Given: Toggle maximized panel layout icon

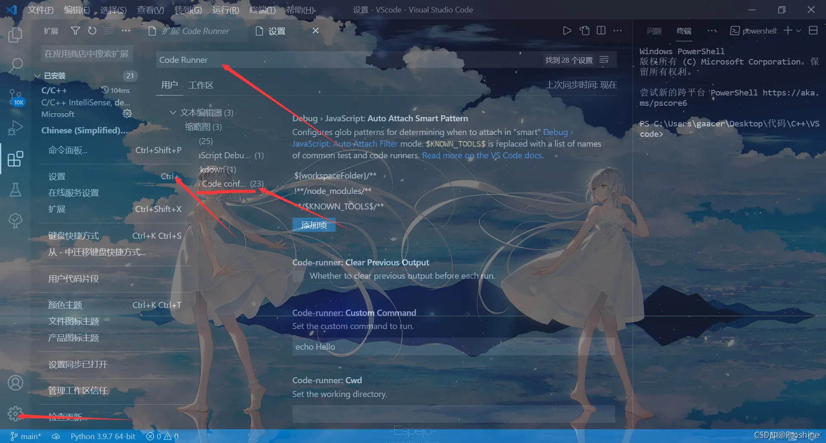Looking at the screenshot, I should [813, 31].
